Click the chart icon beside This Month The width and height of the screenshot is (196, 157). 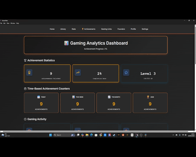point(109,97)
